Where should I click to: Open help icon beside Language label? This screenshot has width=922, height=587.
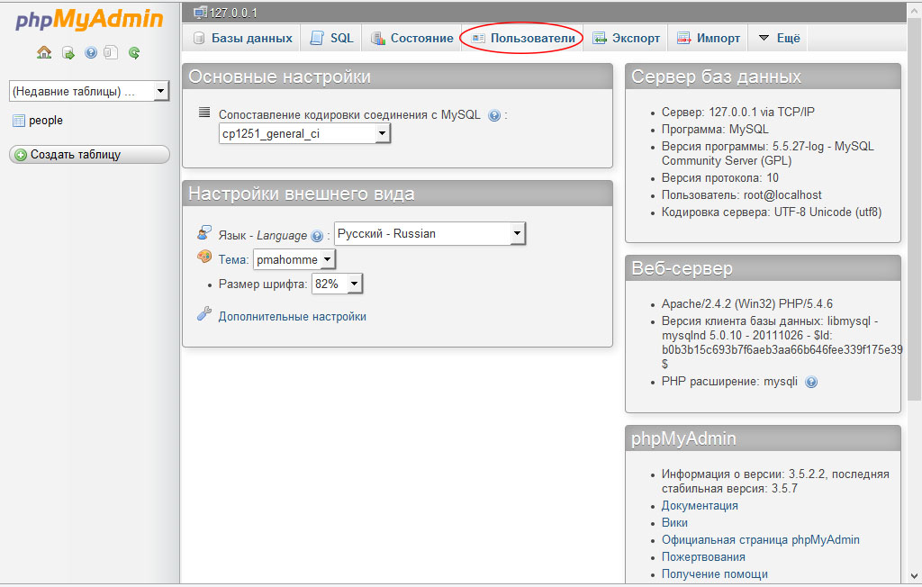(x=317, y=236)
